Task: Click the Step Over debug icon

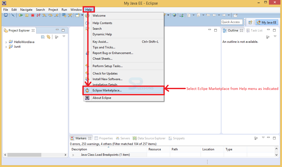Action: pyautogui.click(x=51, y=15)
